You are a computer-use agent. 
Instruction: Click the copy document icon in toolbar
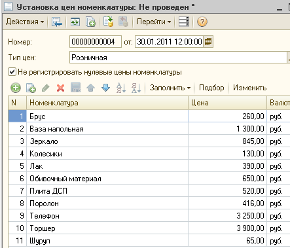pos(90,22)
